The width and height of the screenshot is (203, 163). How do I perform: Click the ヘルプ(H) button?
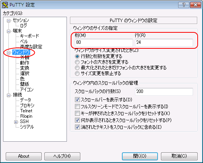click(62, 156)
